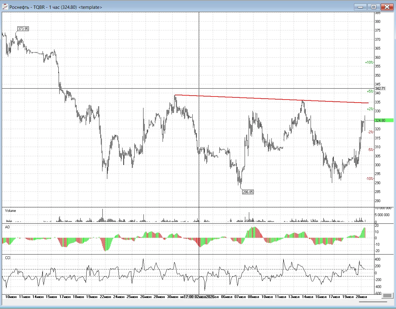Viewport: 396px width, 309px height.
Task: Minimize the chart window
Action: tap(360, 7)
